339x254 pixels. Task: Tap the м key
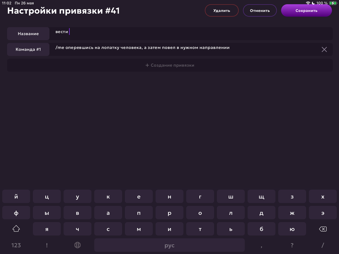(x=139, y=229)
